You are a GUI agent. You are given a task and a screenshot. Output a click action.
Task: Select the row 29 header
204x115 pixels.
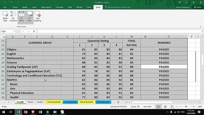pos(3,67)
